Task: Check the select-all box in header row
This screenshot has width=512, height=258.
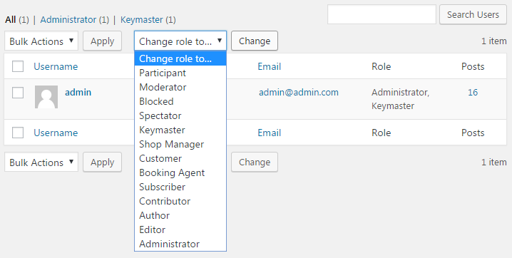Action: [x=18, y=66]
